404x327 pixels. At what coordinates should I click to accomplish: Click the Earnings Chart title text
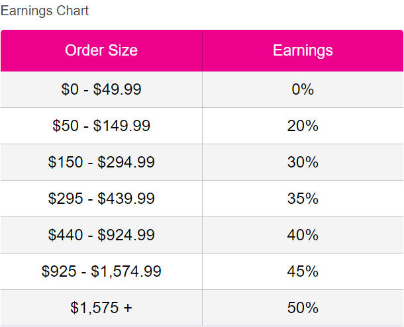44,11
